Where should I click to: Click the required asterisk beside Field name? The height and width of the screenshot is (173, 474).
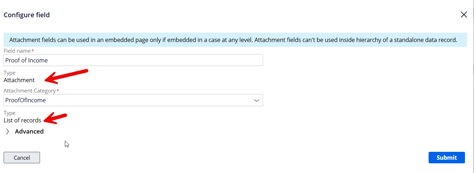(33, 51)
